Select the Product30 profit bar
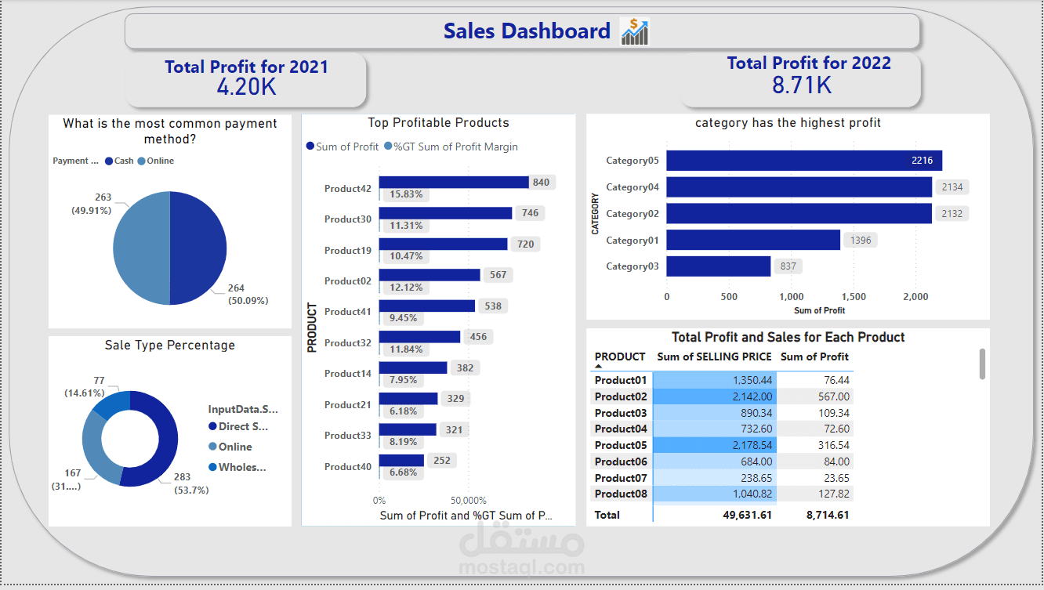Screen dimensions: 1044x590 pos(445,213)
